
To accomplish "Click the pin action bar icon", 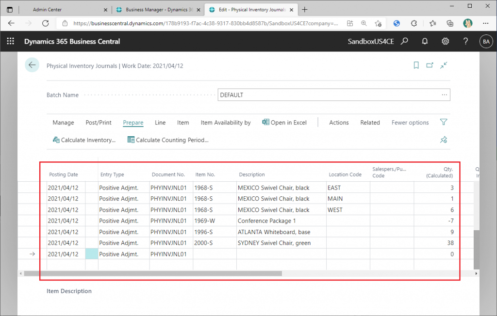I will point(444,140).
